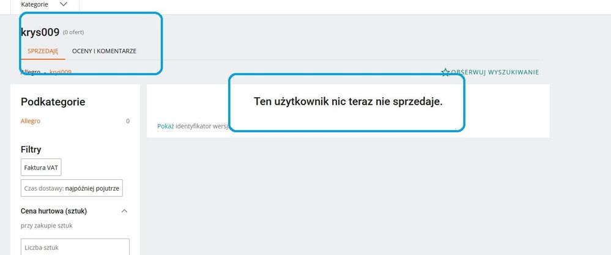The width and height of the screenshot is (611, 255).
Task: Click the Podkategorie panel heading
Action: pyautogui.click(x=53, y=102)
